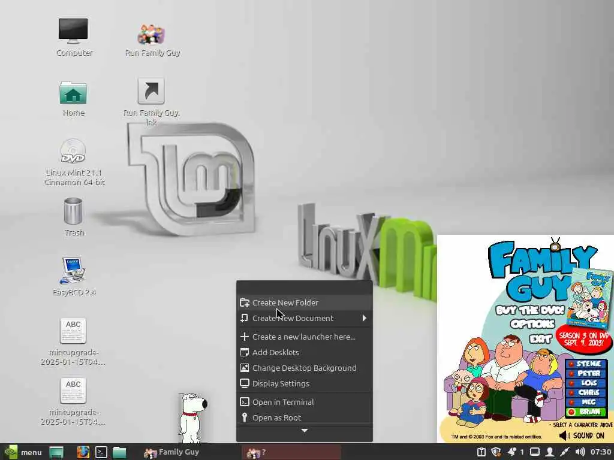The height and width of the screenshot is (460, 614).
Task: Open the Files manager panel launcher
Action: coord(119,453)
